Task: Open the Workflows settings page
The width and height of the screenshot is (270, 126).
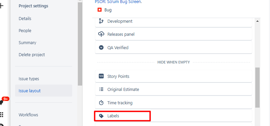Action: 28,115
